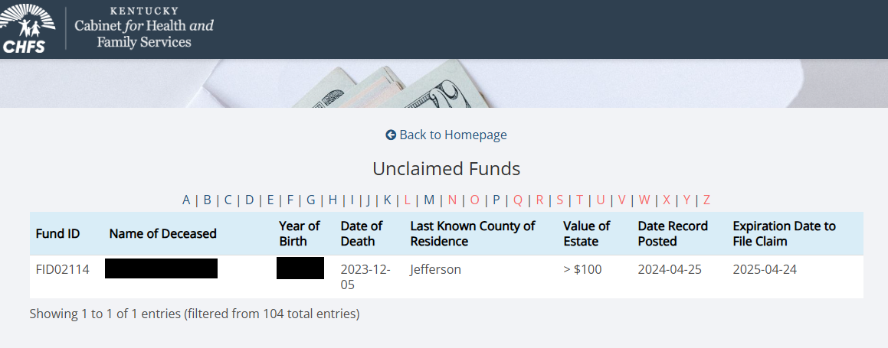Viewport: 888px width, 348px height.
Task: Select the letter S filter
Action: (559, 200)
